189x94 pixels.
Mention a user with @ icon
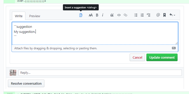[x=158, y=15]
